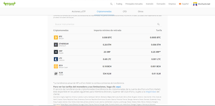Open the Inversión menu
Screen dimensions: 215x106
150,4
